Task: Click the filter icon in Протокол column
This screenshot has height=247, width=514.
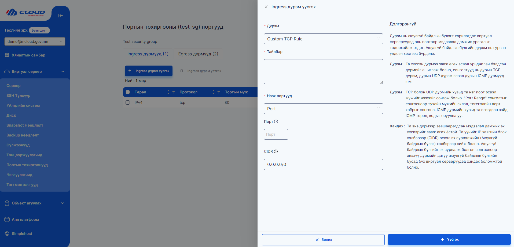Action: click(x=219, y=92)
